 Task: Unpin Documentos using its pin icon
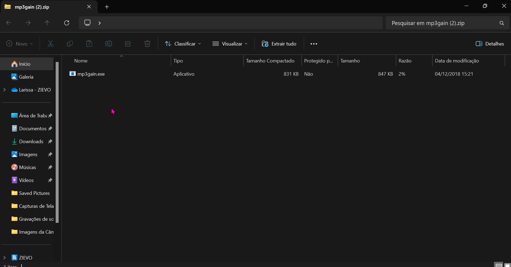point(50,128)
